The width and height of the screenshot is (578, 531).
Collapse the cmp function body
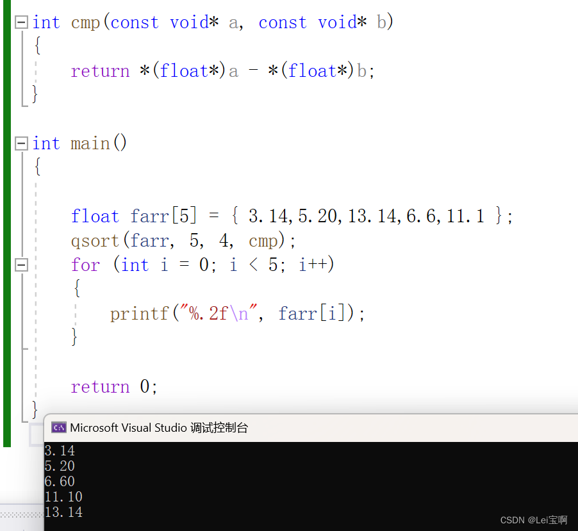pos(21,22)
